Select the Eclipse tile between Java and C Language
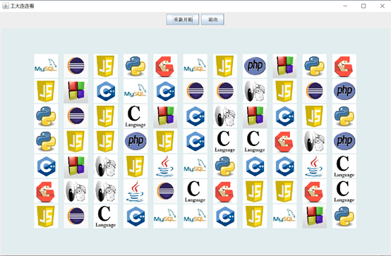This screenshot has width=391, height=256. click(165, 191)
